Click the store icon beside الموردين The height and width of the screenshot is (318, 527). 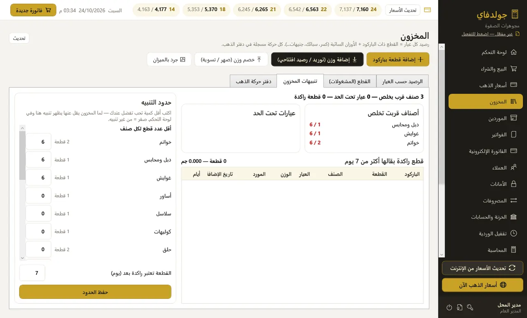513,118
